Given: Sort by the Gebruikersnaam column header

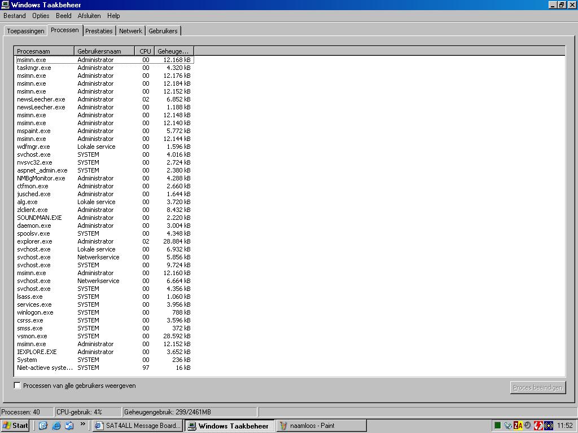Looking at the screenshot, I should pos(104,51).
